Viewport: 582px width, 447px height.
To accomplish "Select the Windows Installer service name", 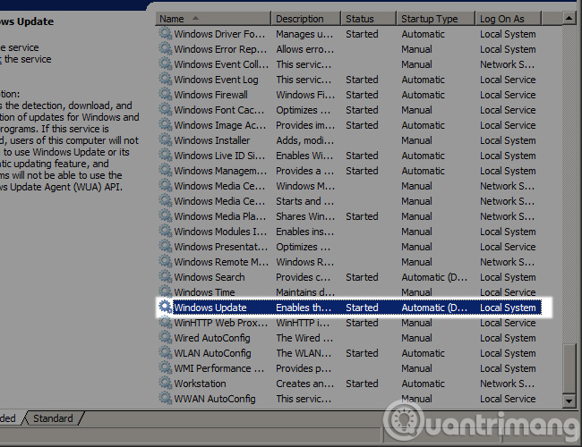I will click(212, 140).
